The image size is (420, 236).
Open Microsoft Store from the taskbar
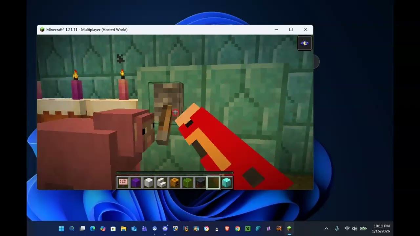(x=113, y=228)
